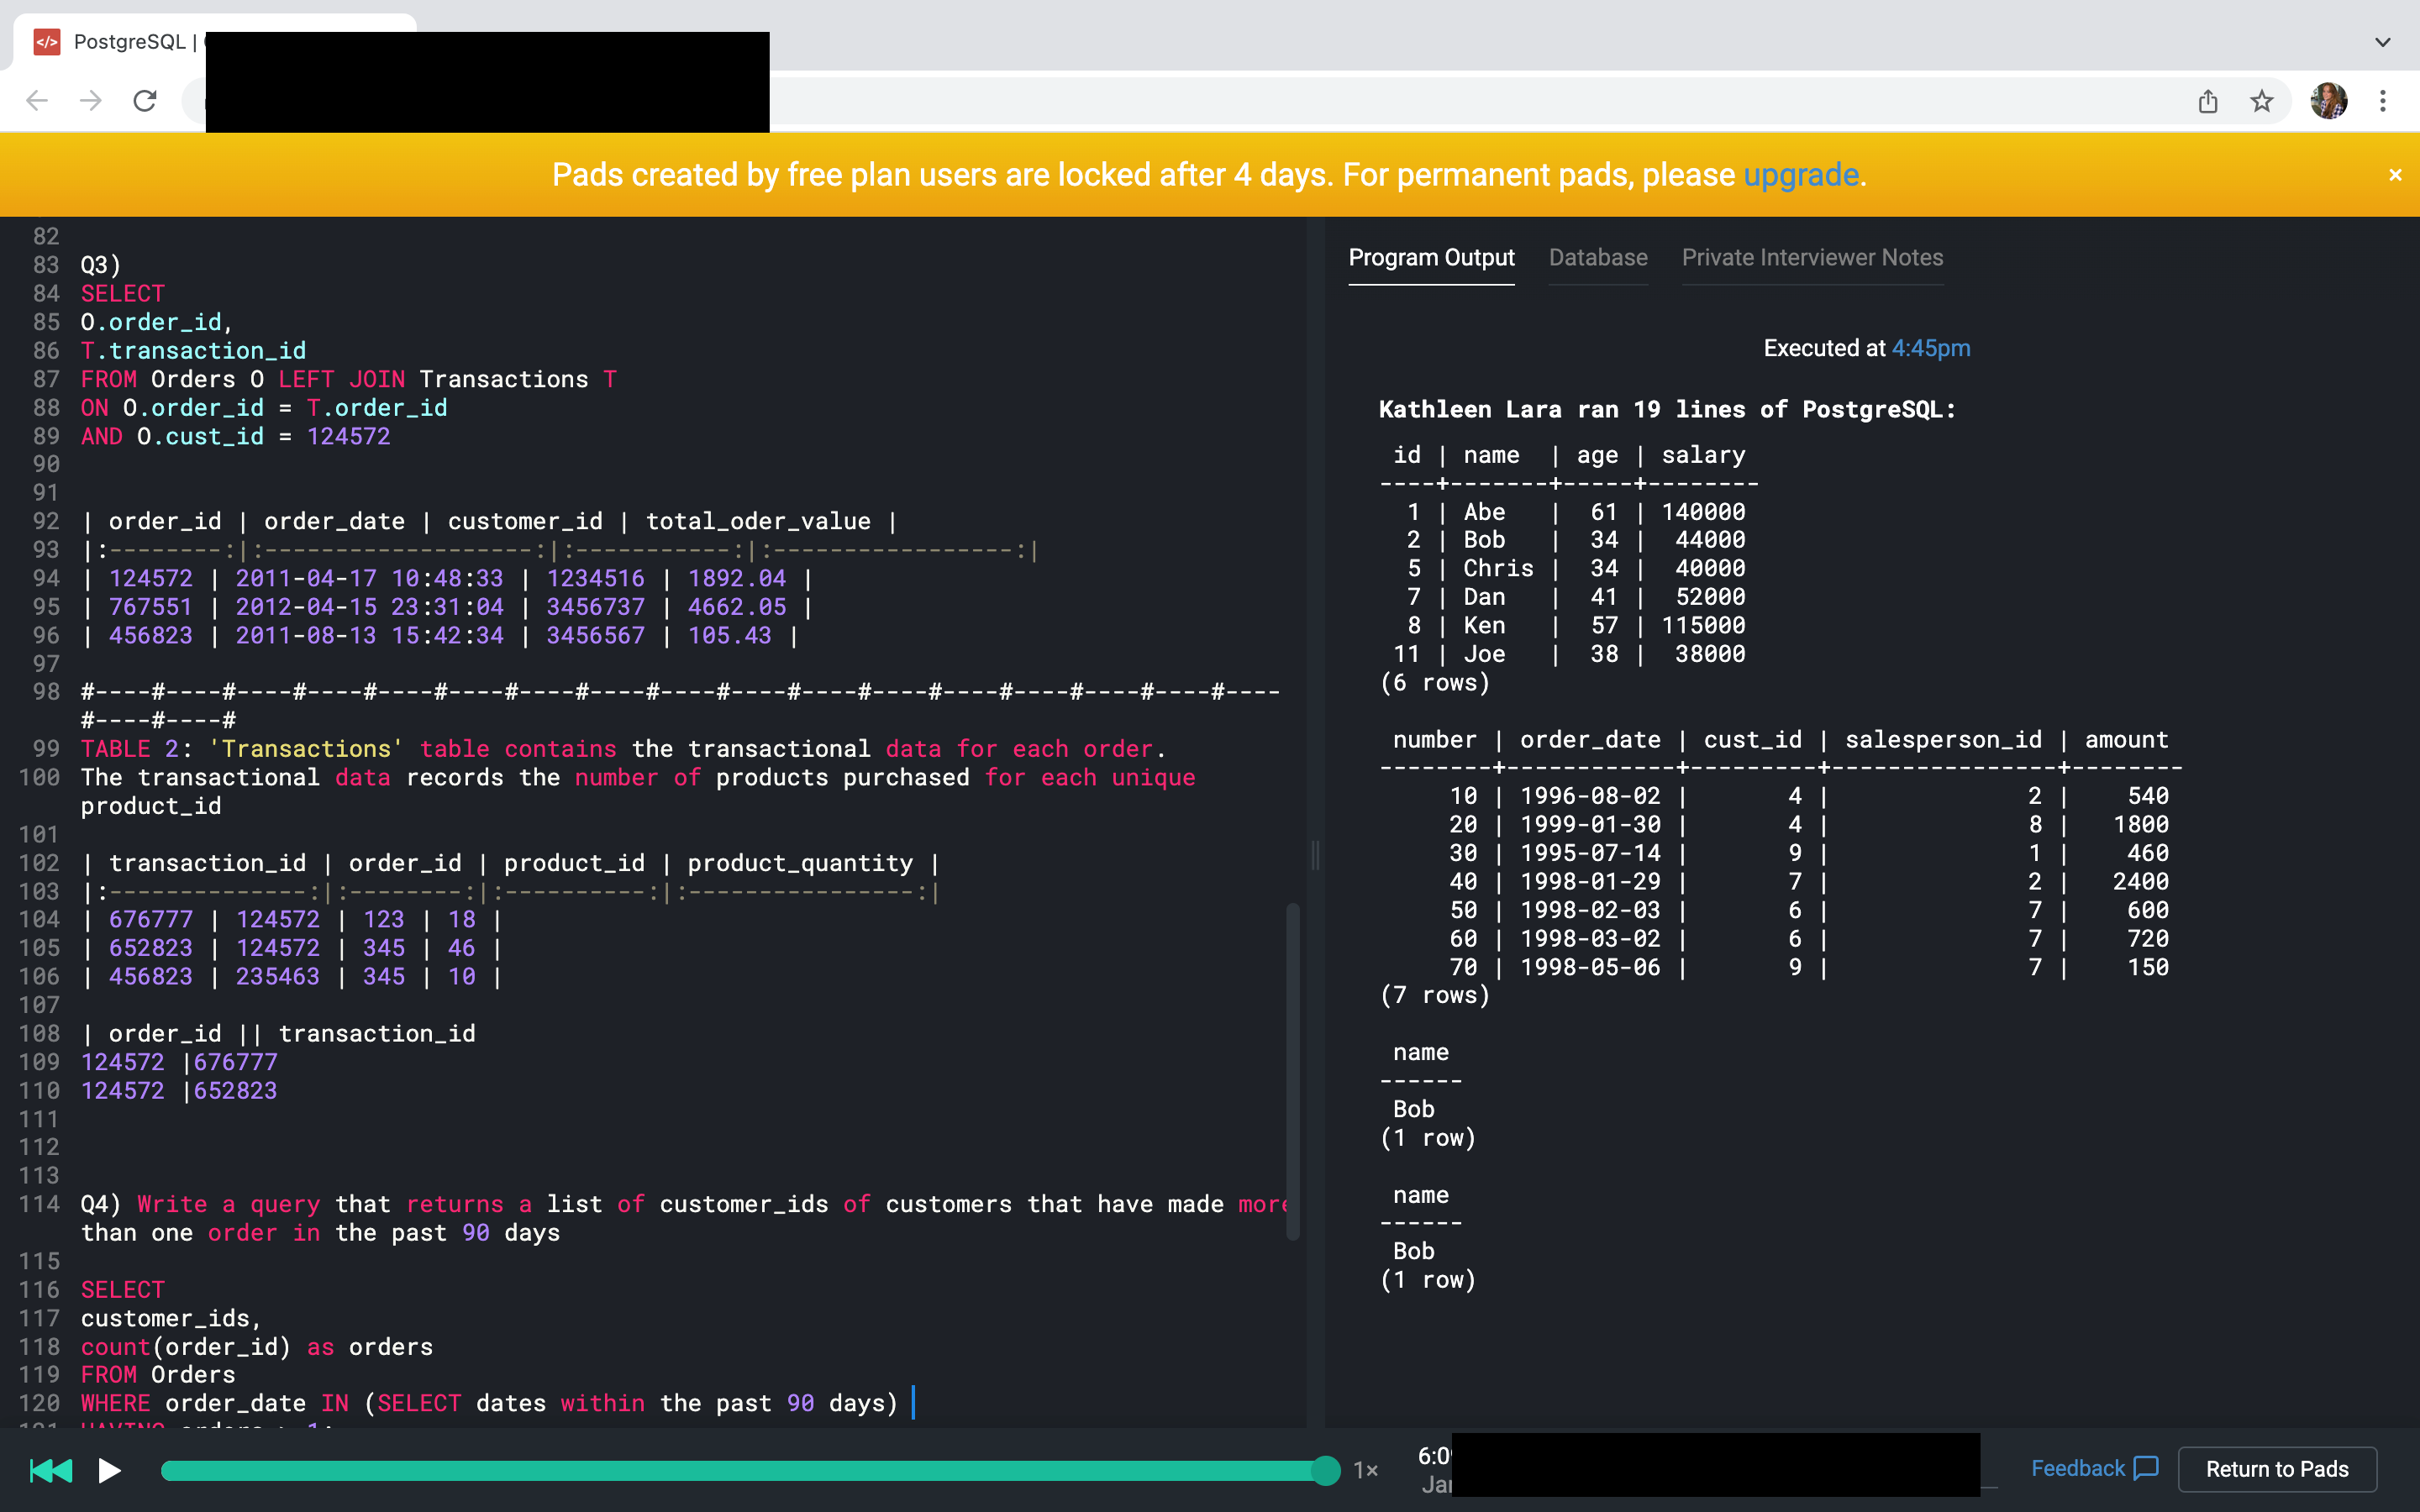The width and height of the screenshot is (2420, 1512).
Task: Open the user profile avatar
Action: [x=2329, y=101]
